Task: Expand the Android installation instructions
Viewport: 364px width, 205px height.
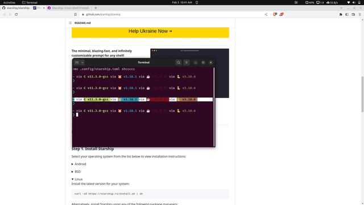Action: click(78, 164)
